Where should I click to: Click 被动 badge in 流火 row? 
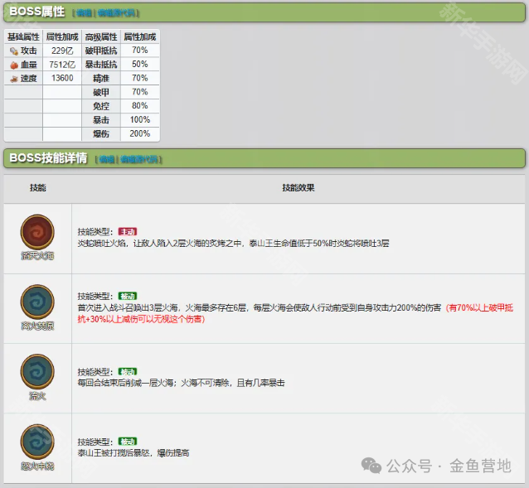point(128,371)
